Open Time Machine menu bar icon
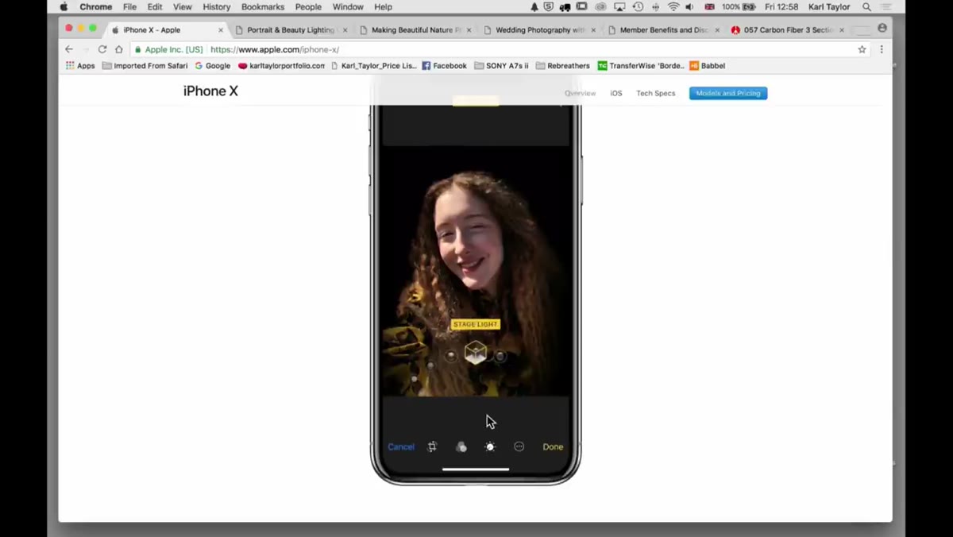Viewport: 953px width, 537px height. (638, 7)
